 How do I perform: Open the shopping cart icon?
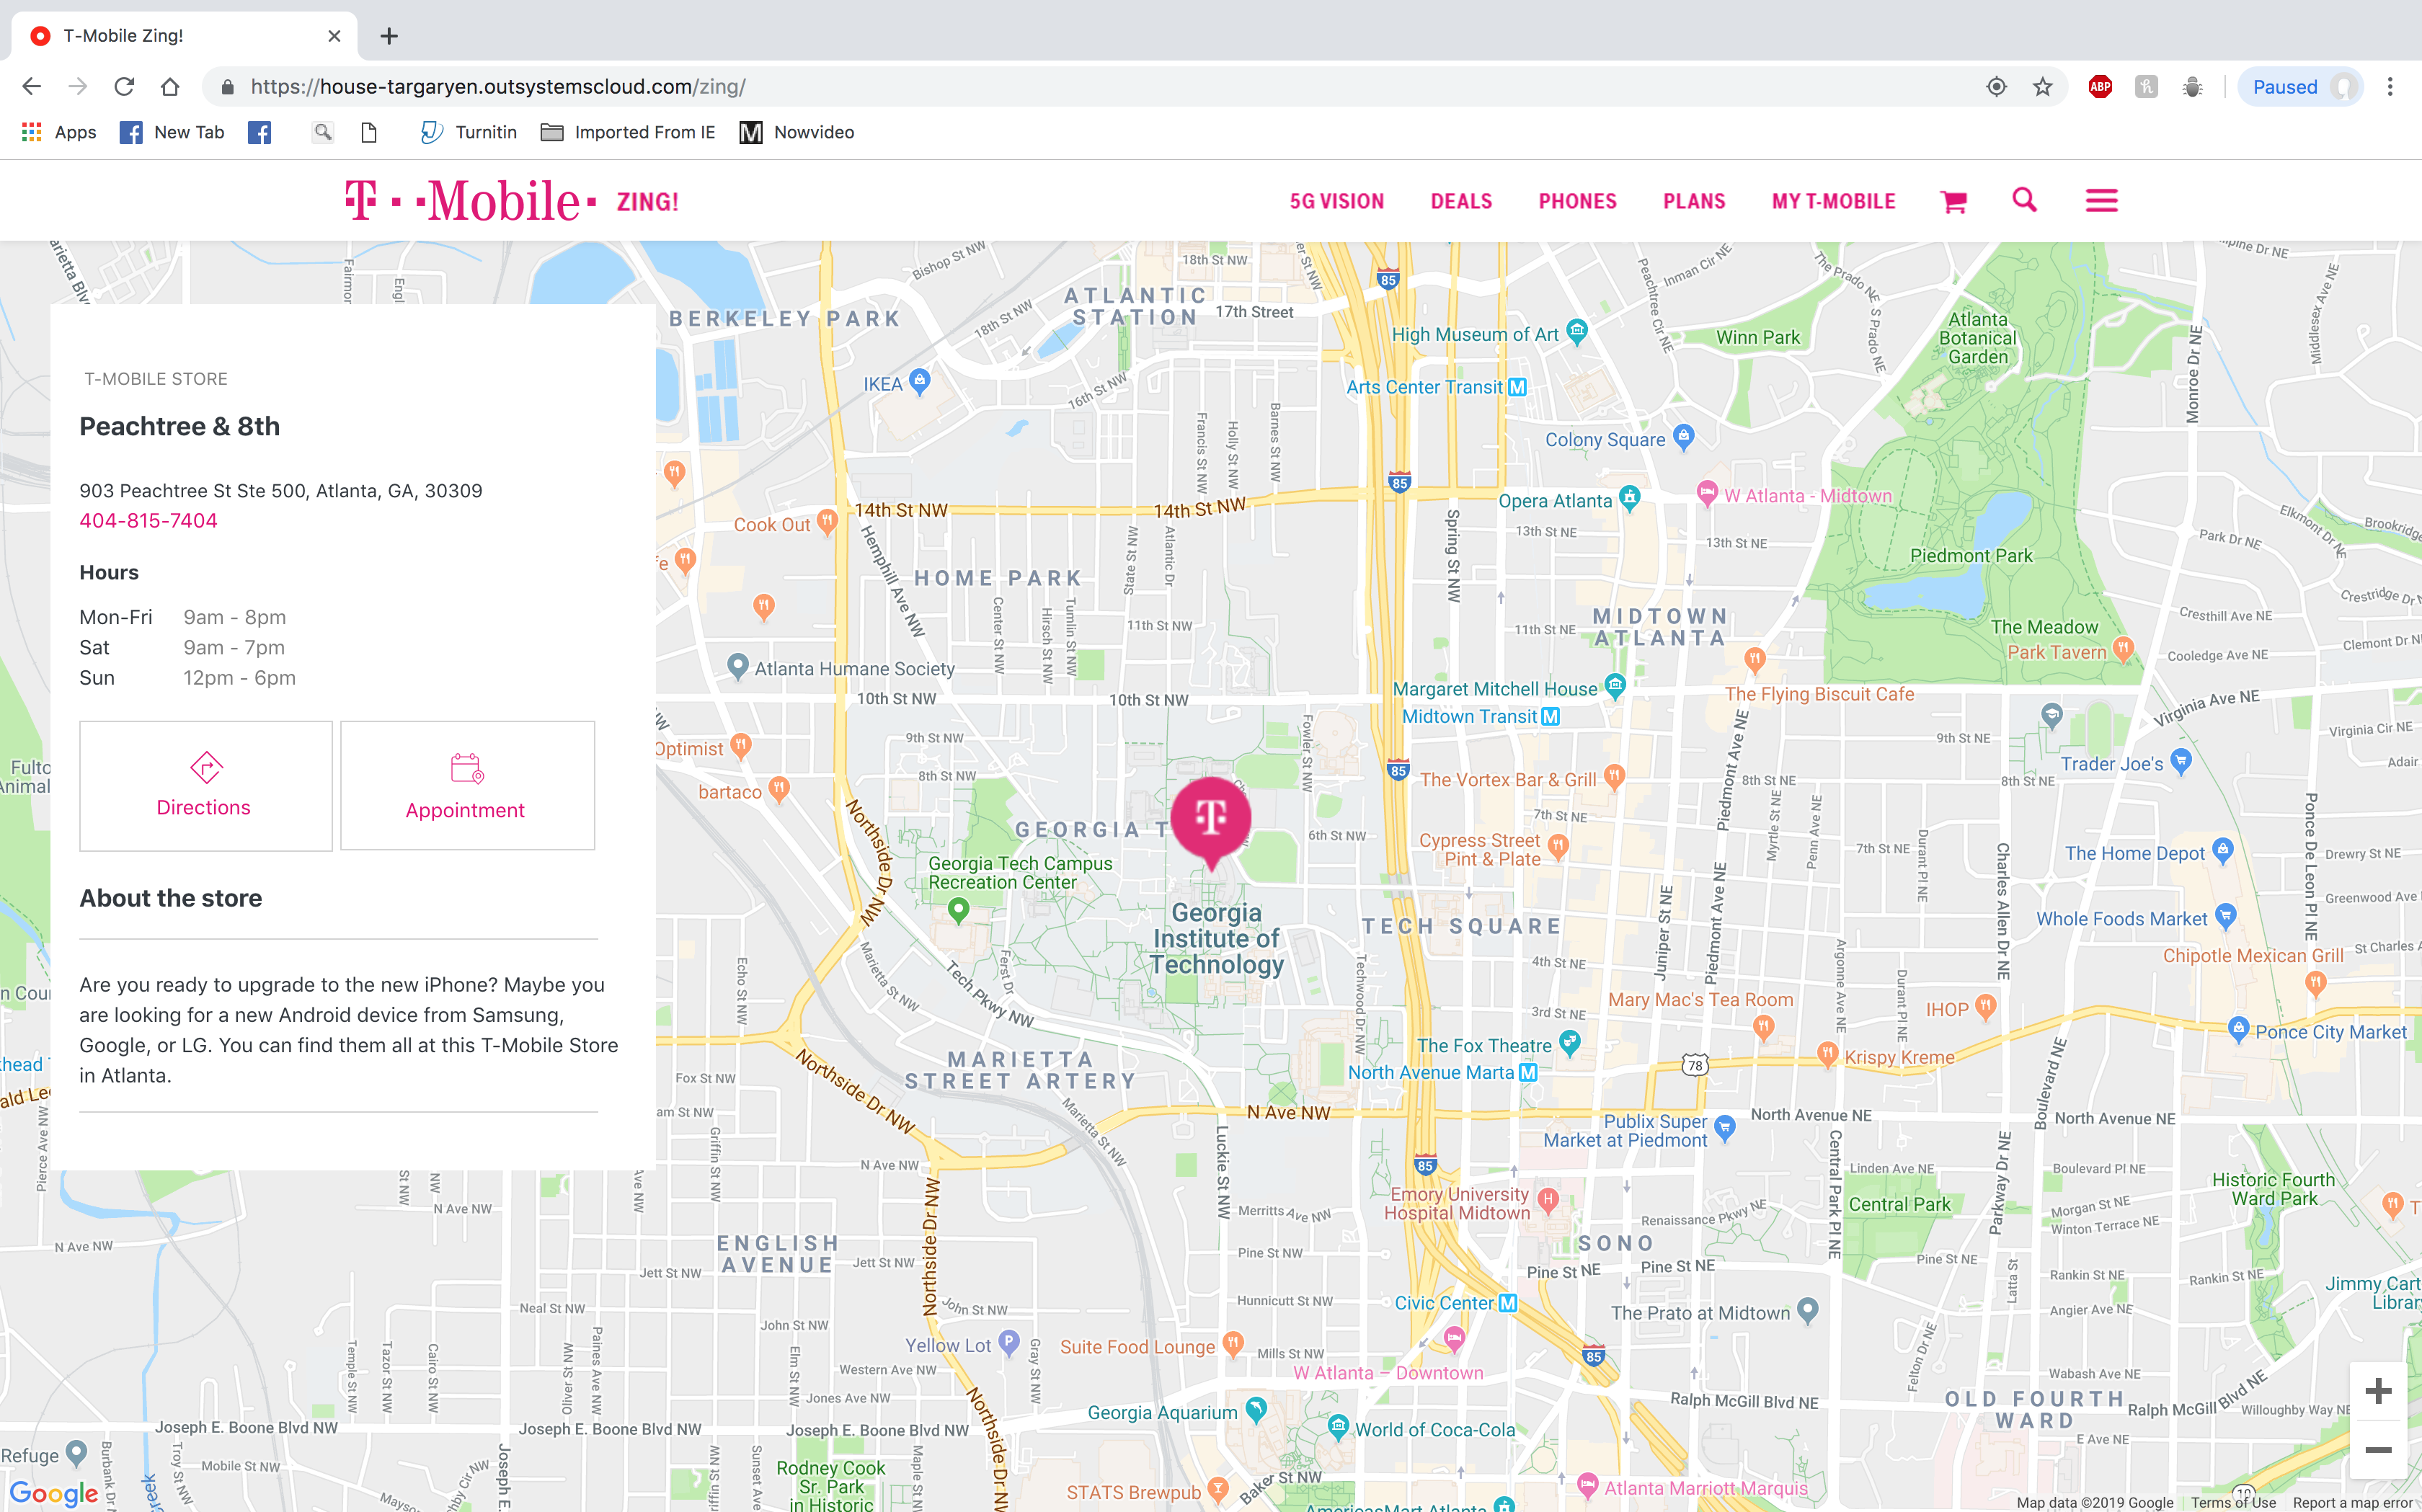tap(1953, 202)
